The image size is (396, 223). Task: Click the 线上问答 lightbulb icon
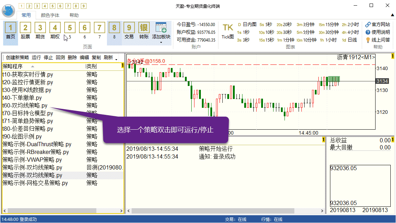368,40
